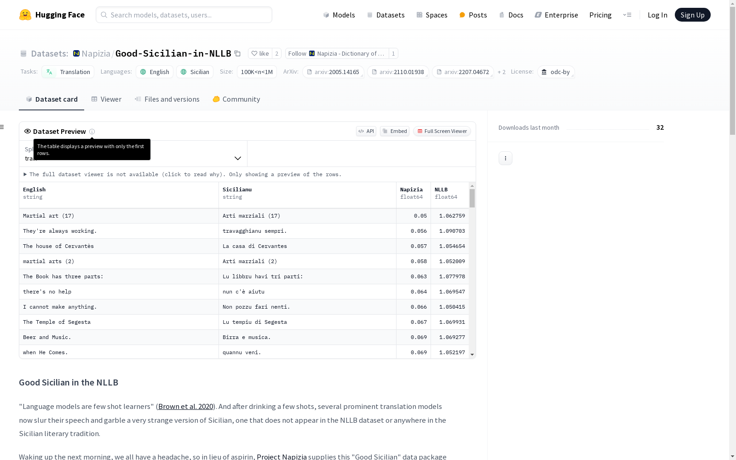The height and width of the screenshot is (460, 736).
Task: Select the cell 'Beer and Music.'
Action: point(119,337)
